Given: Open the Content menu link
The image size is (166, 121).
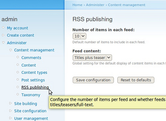Looking at the screenshot, I should pos(29,65).
